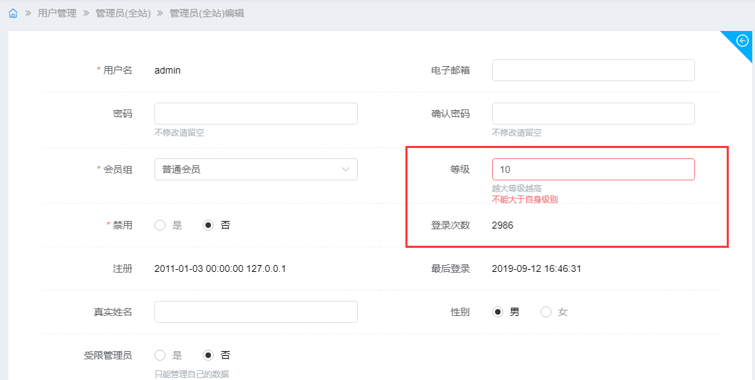
Task: Click the blue back arrow corner icon
Action: [742, 41]
